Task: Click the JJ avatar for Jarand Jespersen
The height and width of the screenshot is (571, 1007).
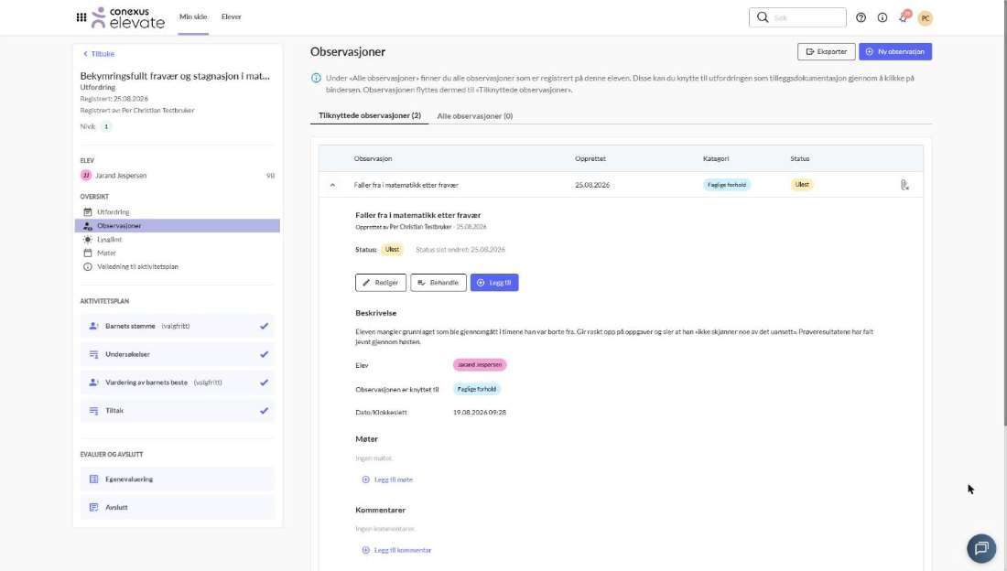Action: (x=86, y=176)
